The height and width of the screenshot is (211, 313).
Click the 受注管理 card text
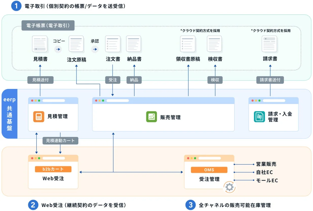(209, 179)
